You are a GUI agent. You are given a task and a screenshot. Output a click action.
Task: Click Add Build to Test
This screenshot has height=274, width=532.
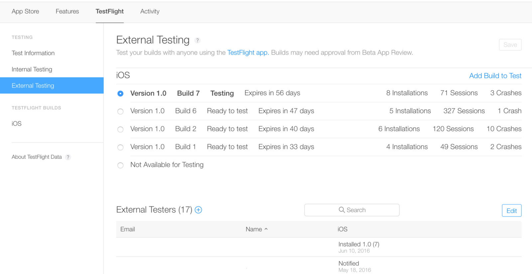[x=495, y=76]
